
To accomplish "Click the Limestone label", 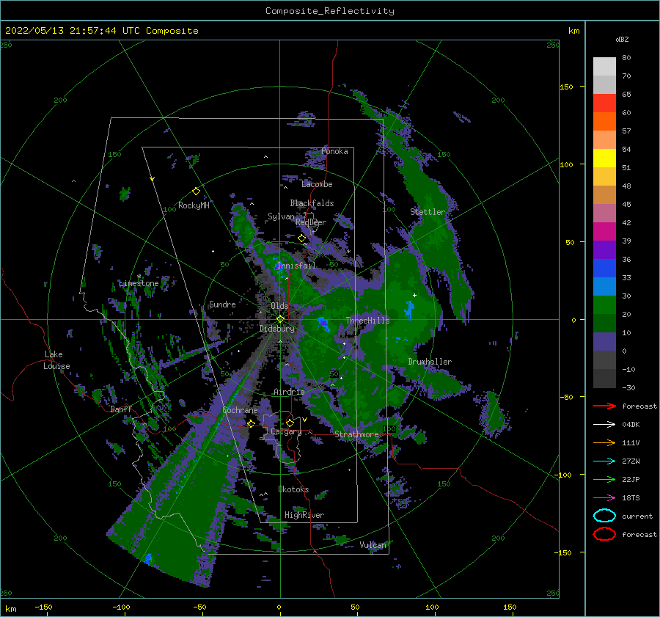I will pyautogui.click(x=139, y=283).
